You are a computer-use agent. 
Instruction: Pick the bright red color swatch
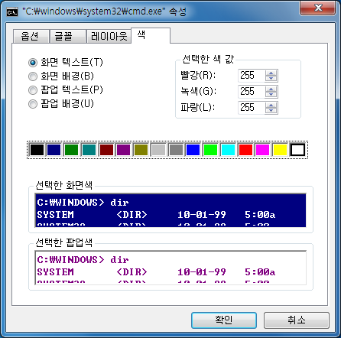245,150
